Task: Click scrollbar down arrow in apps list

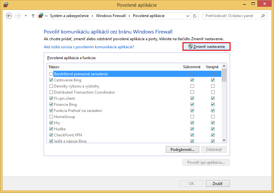Action: tap(224, 140)
